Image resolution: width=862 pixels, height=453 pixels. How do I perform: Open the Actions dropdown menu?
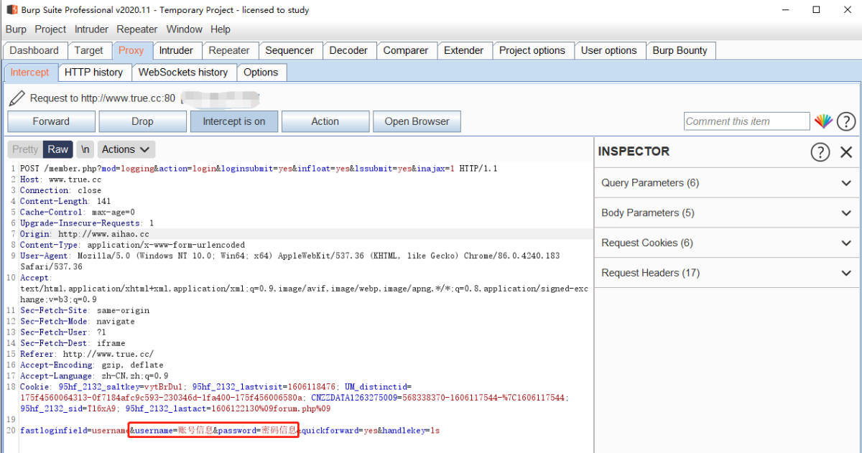tap(126, 149)
